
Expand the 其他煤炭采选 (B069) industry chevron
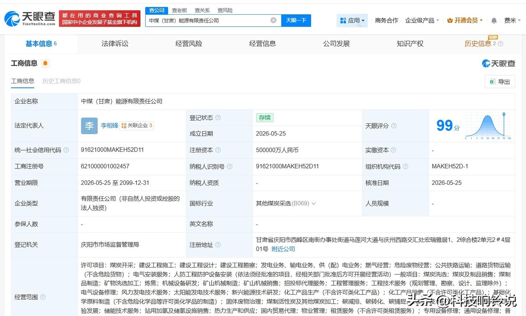click(x=314, y=203)
